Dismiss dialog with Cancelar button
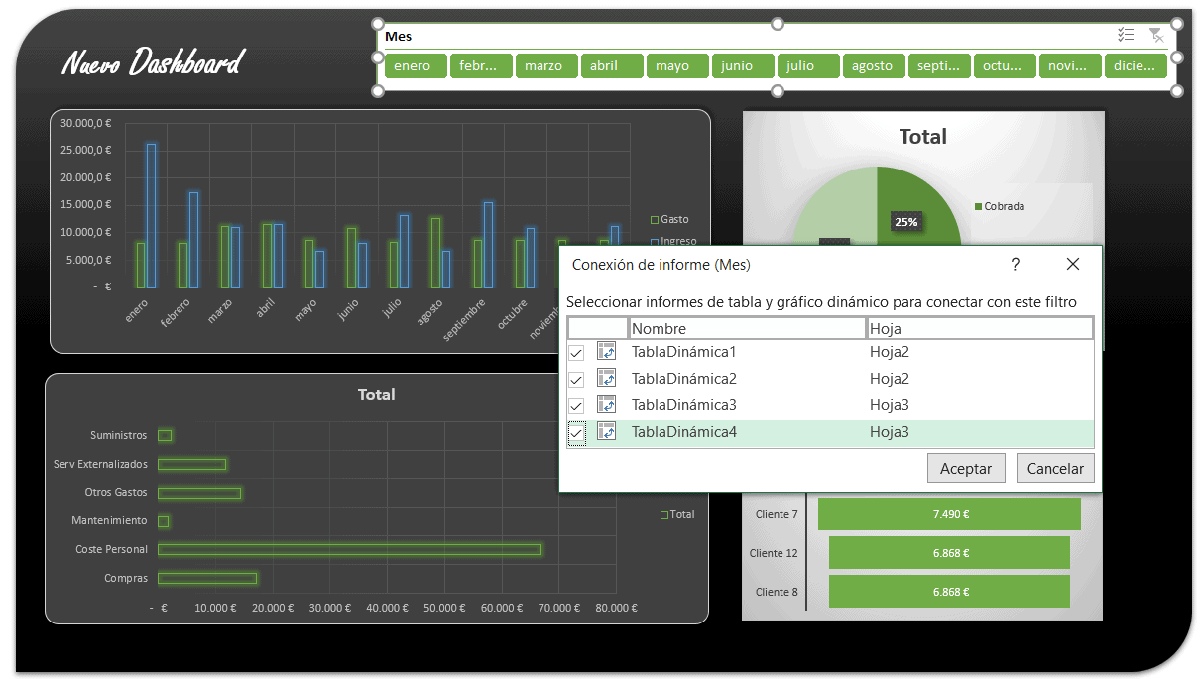 coord(1055,468)
